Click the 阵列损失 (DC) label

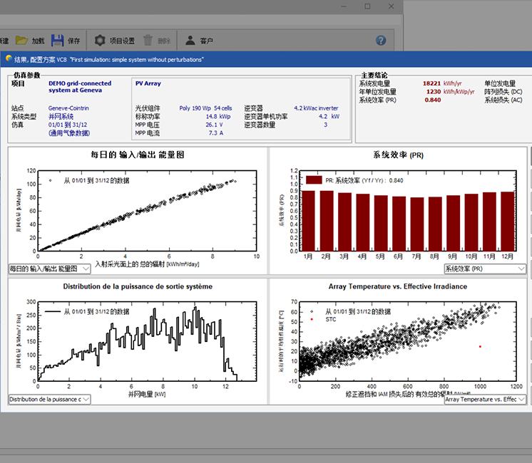click(x=503, y=92)
